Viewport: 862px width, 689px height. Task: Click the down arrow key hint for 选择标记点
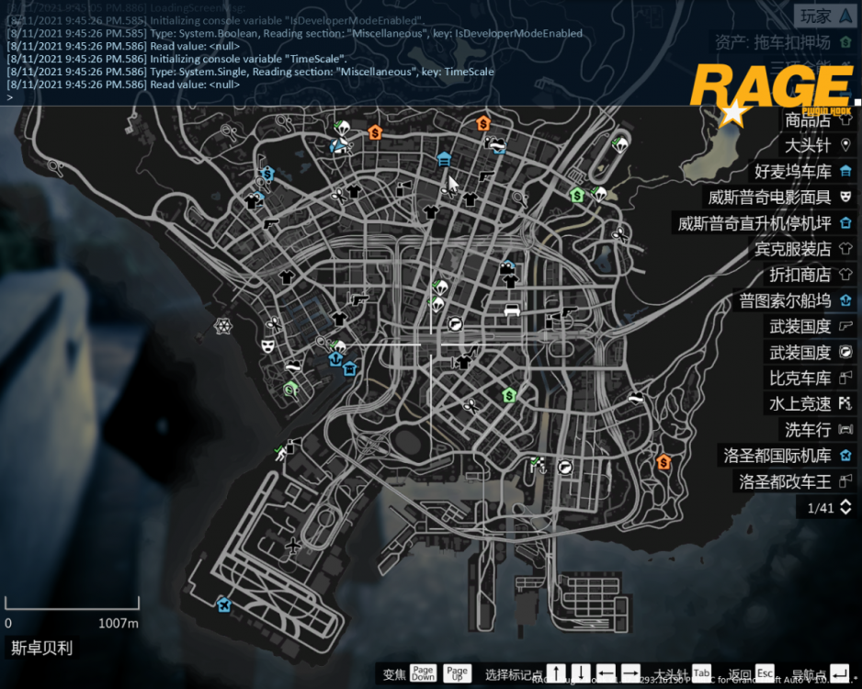coord(581,673)
